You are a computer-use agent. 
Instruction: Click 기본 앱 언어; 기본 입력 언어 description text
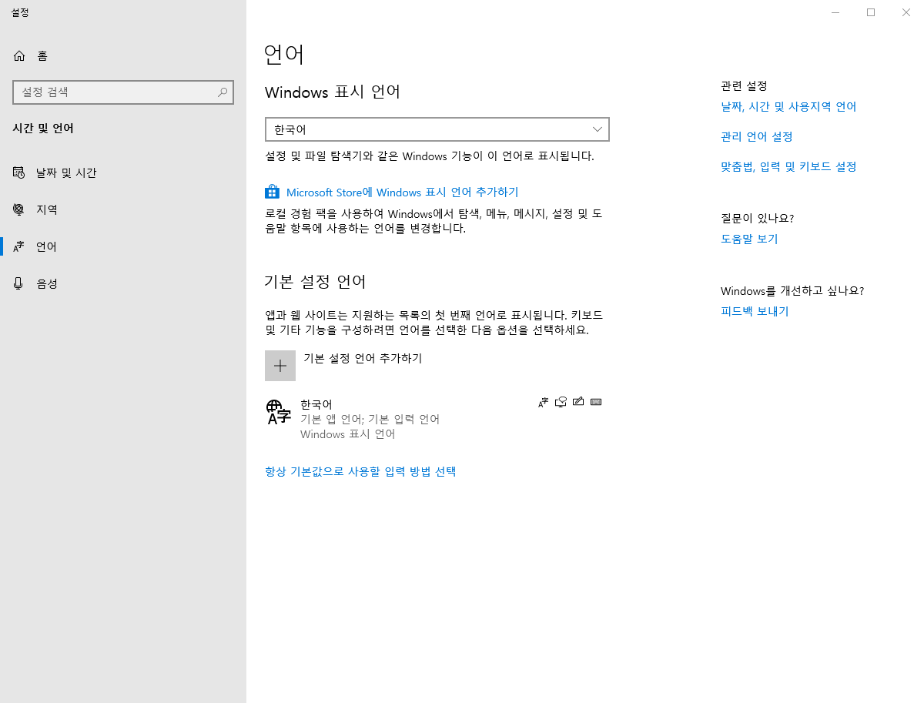tap(370, 419)
